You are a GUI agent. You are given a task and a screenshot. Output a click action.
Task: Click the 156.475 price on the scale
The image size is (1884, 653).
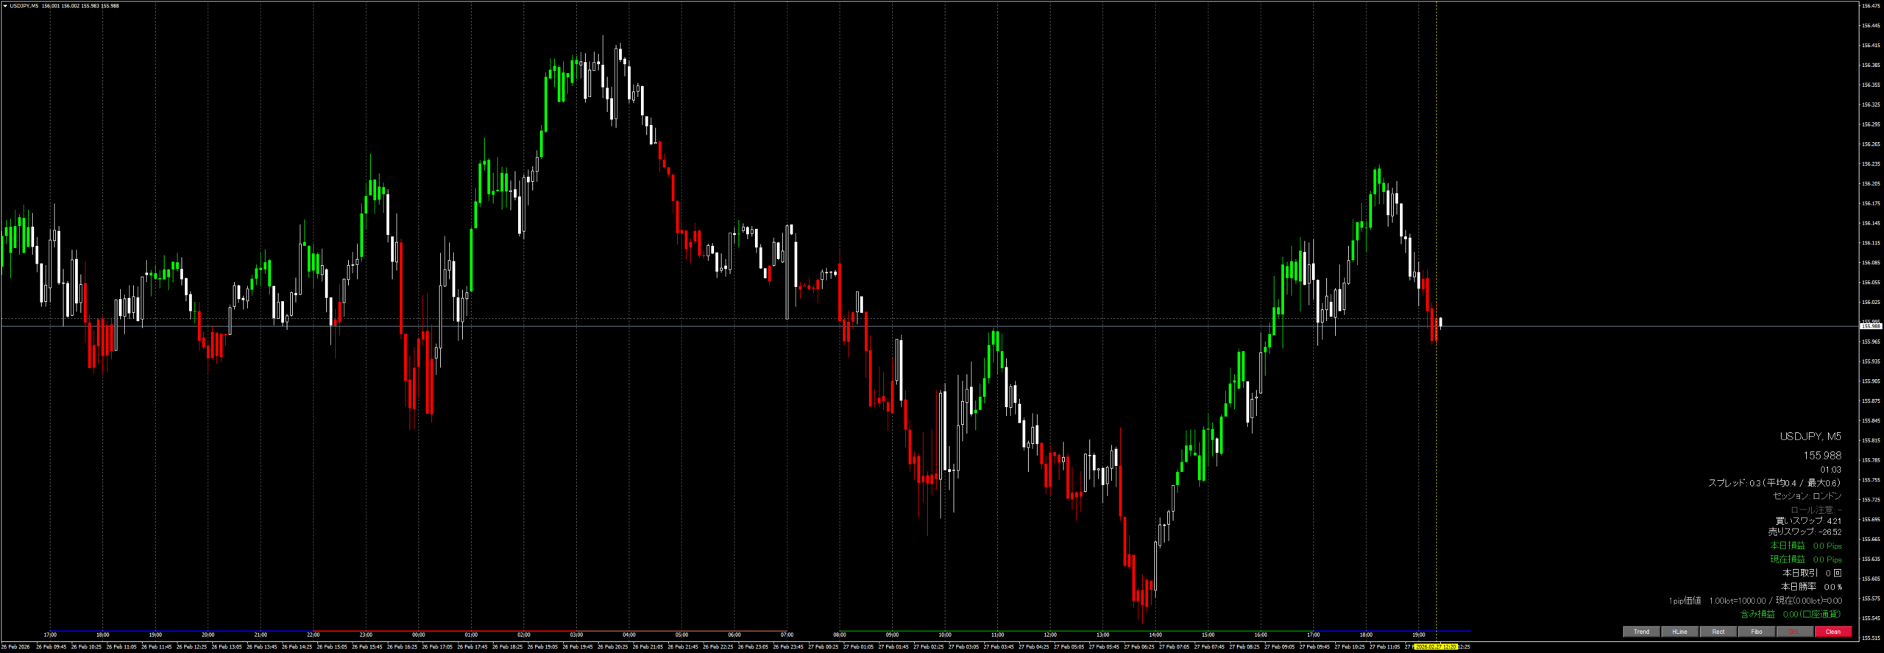click(1870, 6)
